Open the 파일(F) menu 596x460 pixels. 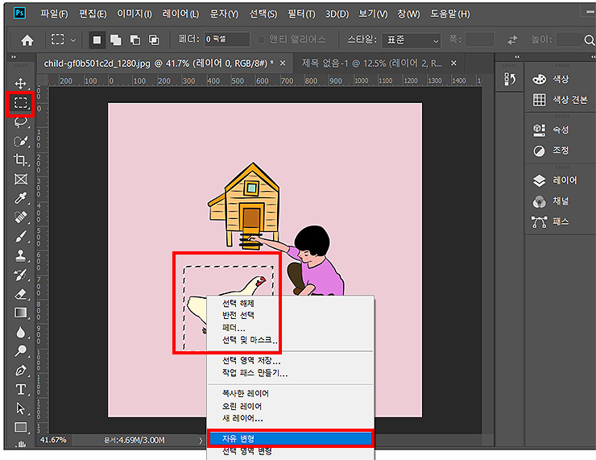coord(54,14)
